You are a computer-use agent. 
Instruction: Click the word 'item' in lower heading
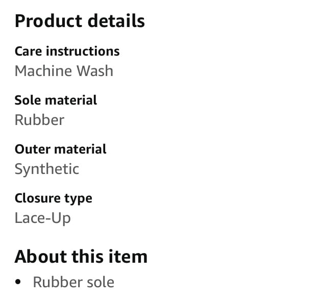point(128,257)
